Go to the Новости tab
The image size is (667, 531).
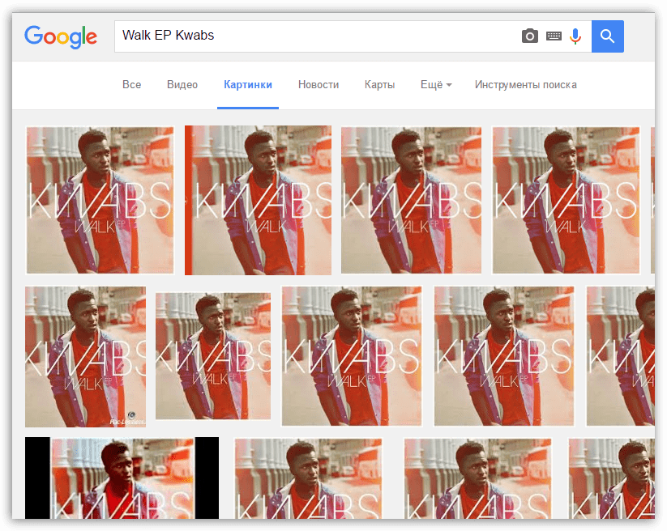[319, 85]
